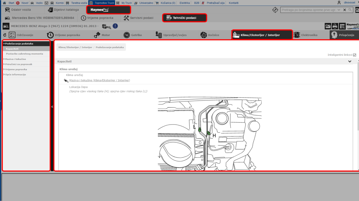
Task: Click the vehicle search icon beside Atego title
Action: tap(6, 26)
